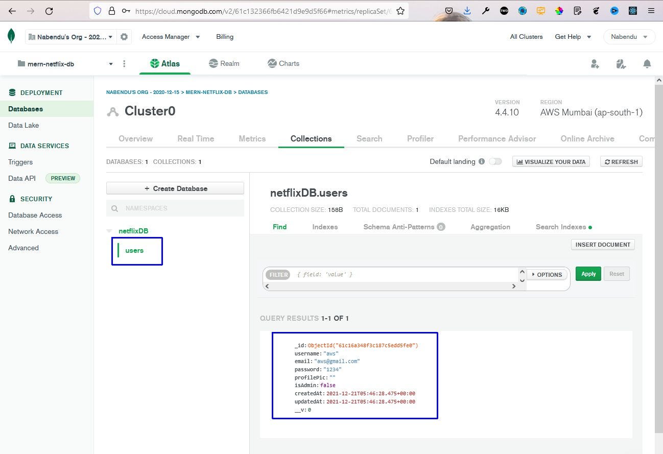This screenshot has height=454, width=663.
Task: Click the FILTER query input field
Action: tap(406, 275)
